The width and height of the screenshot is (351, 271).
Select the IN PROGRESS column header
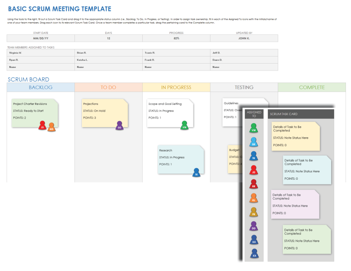click(x=176, y=87)
